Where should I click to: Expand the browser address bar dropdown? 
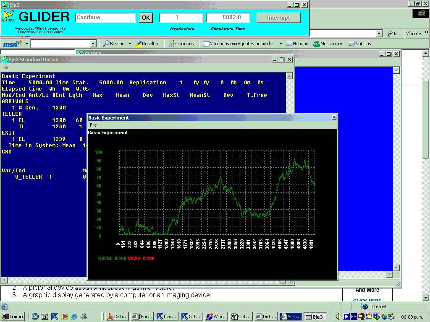pyautogui.click(x=379, y=34)
